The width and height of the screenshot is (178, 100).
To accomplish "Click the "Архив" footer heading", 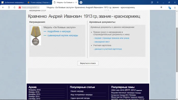I will pos(33,87).
